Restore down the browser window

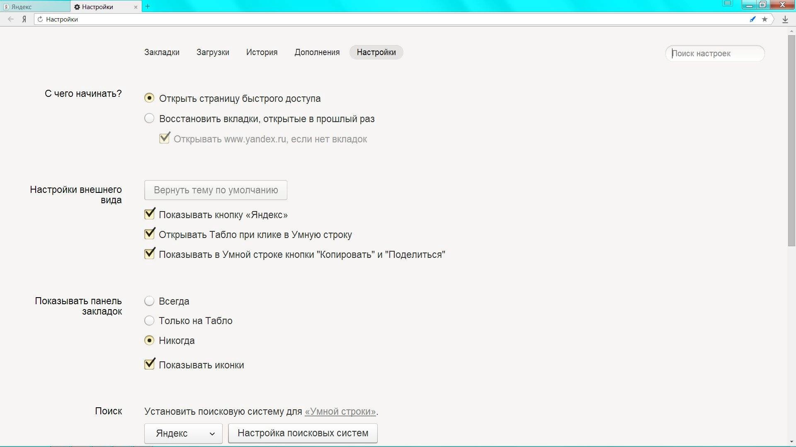click(x=762, y=5)
